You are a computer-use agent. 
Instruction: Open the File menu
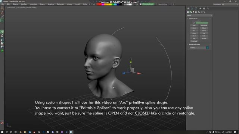click(x=3, y=4)
